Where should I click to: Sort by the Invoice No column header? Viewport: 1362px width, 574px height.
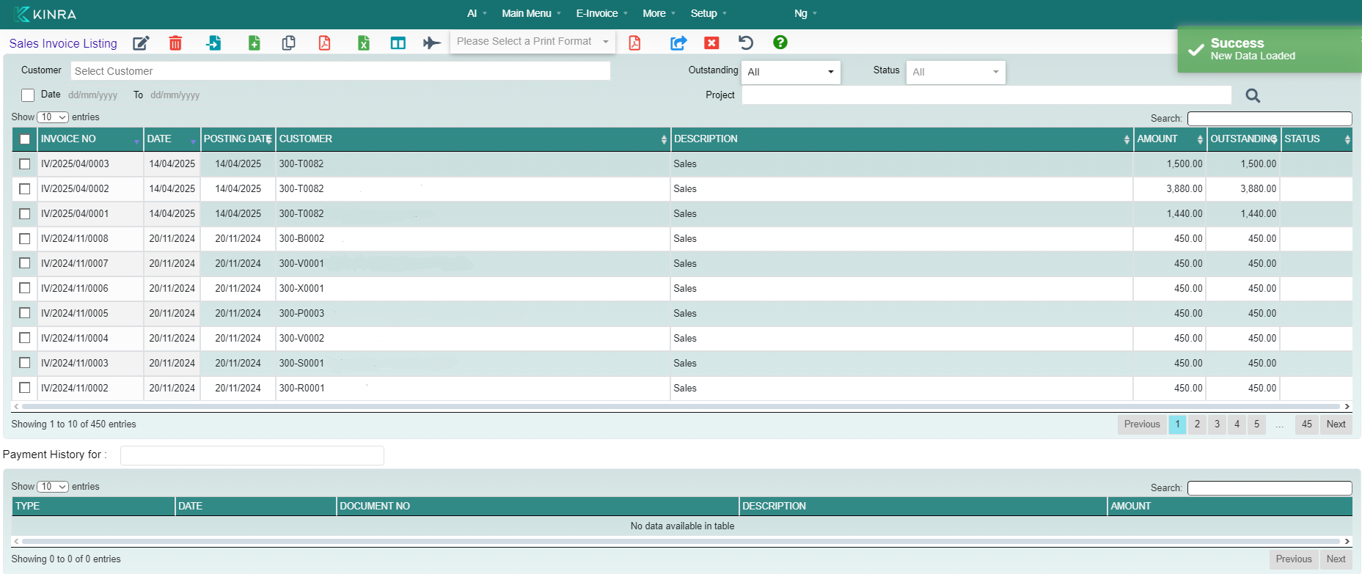90,139
